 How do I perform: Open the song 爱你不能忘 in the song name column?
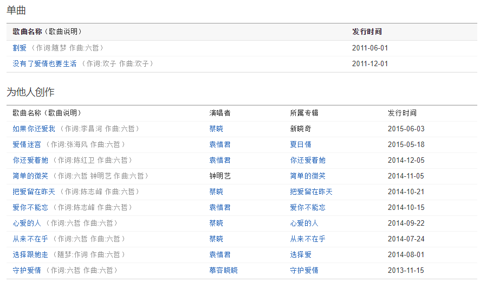pos(30,207)
